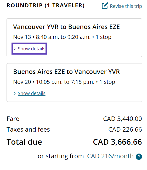
Task: Click the chevron arrow on the Nov 13 flight
Action: [15, 49]
